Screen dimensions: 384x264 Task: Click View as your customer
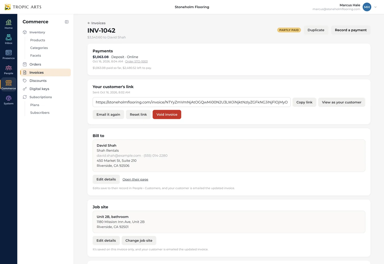click(x=342, y=102)
